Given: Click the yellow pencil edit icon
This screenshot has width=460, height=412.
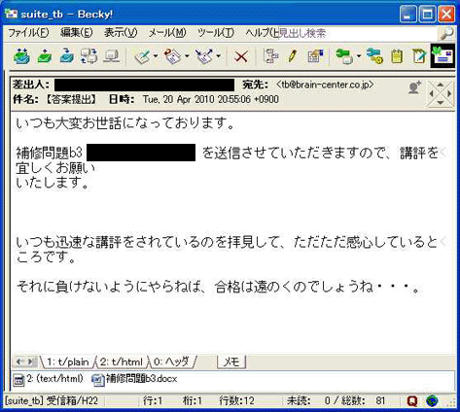Looking at the screenshot, I should point(292,56).
